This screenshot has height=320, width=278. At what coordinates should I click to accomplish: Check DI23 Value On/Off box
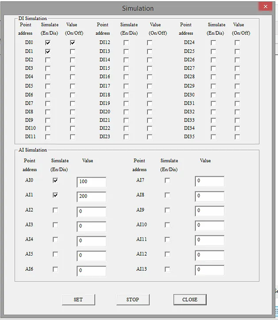150,137
